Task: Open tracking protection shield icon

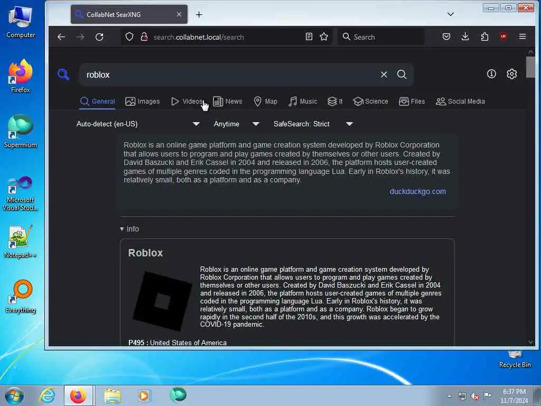Action: click(x=129, y=36)
